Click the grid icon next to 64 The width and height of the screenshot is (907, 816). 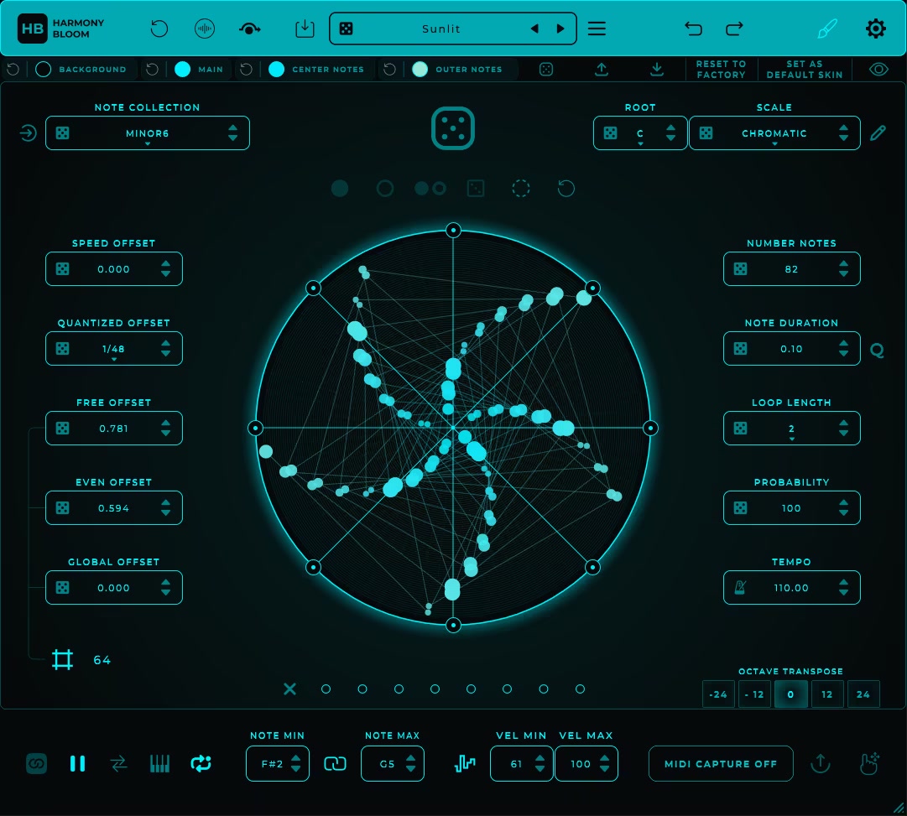tap(63, 660)
